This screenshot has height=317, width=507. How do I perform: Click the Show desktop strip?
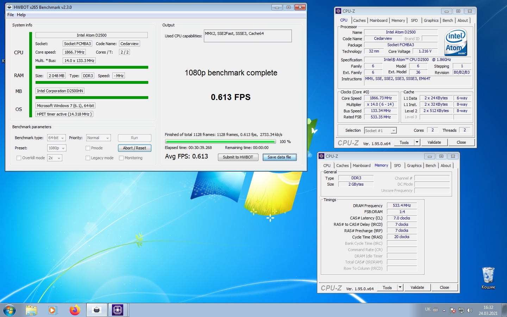click(505, 310)
